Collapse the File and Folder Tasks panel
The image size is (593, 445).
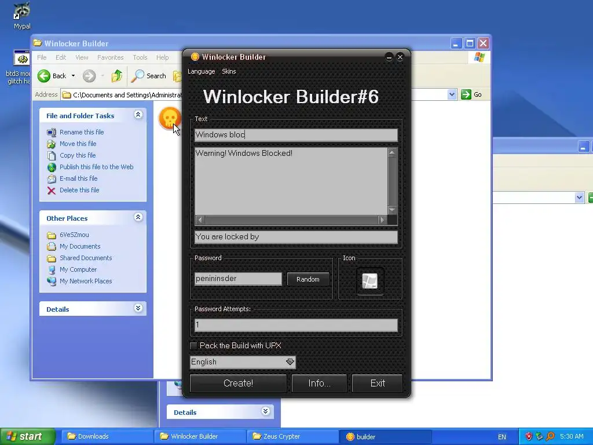[138, 115]
